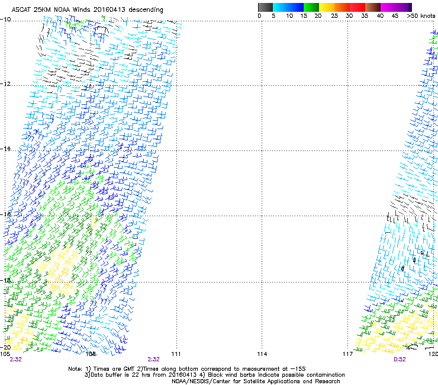Click the '114' longitude axis label
The image size is (438, 385).
(262, 354)
